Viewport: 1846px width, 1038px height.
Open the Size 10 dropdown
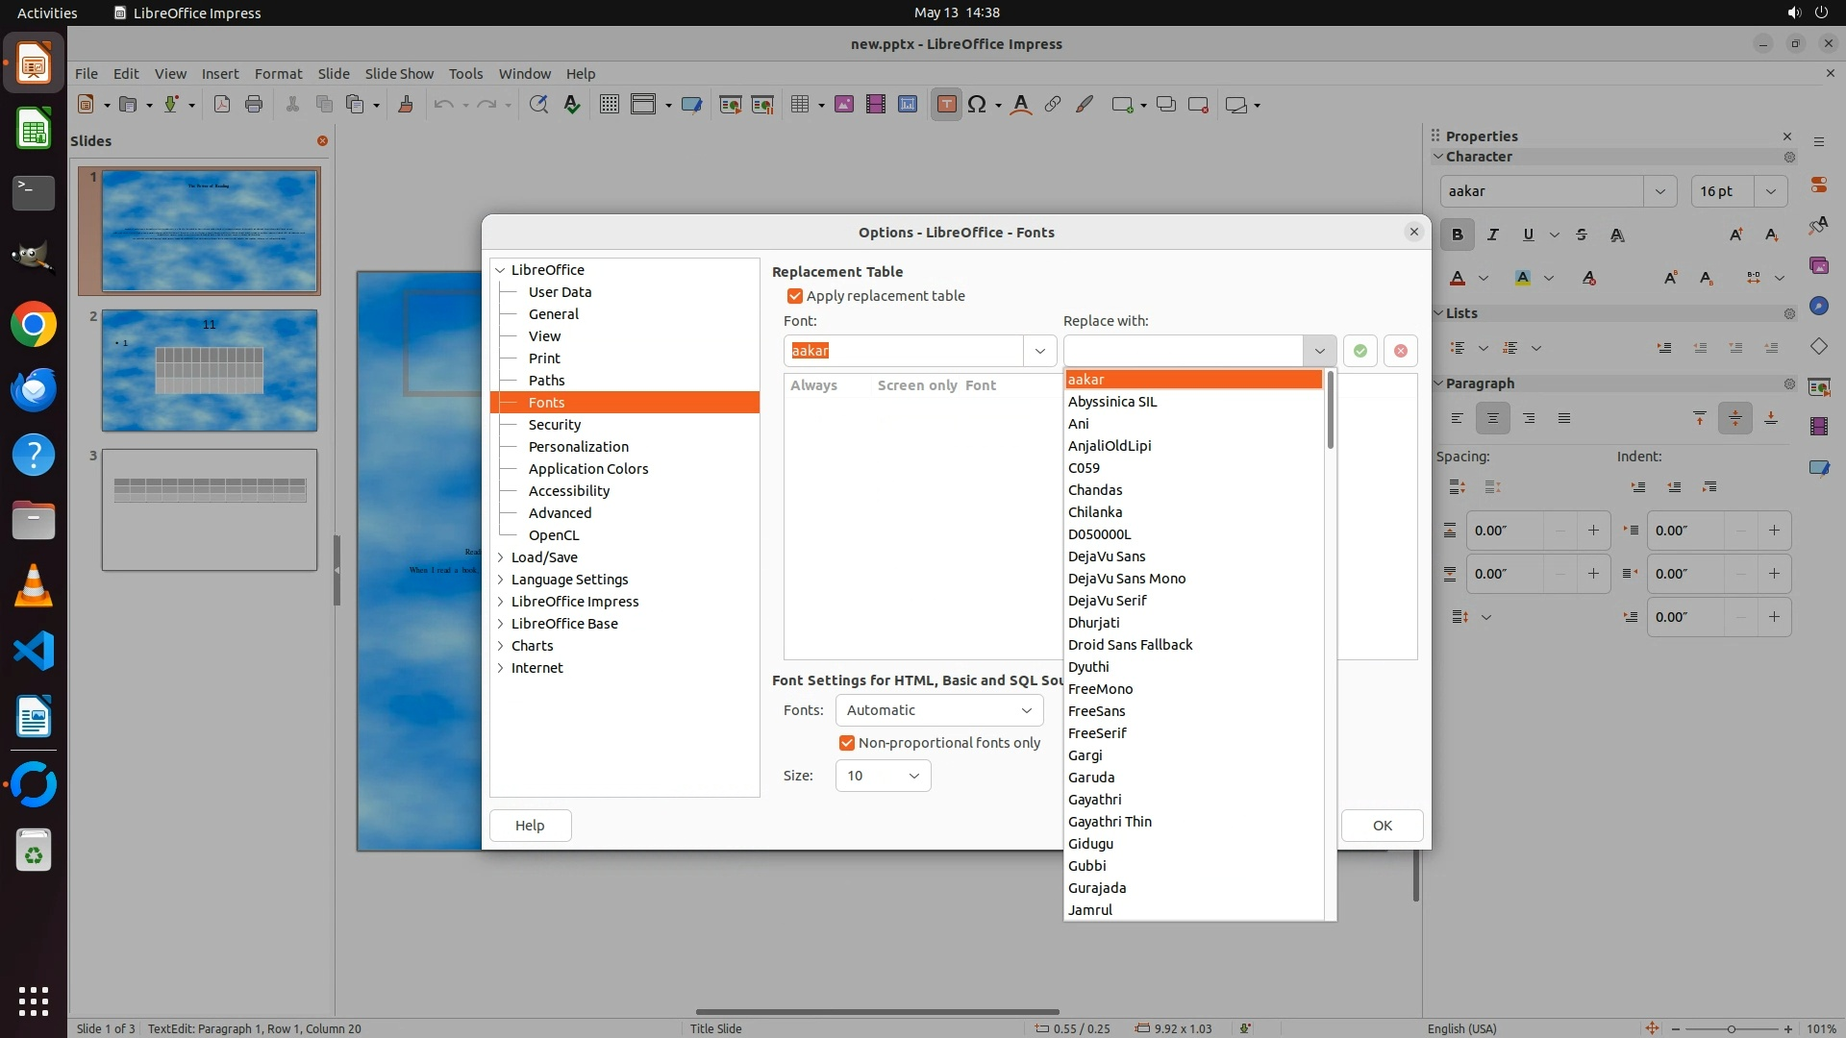pyautogui.click(x=883, y=776)
